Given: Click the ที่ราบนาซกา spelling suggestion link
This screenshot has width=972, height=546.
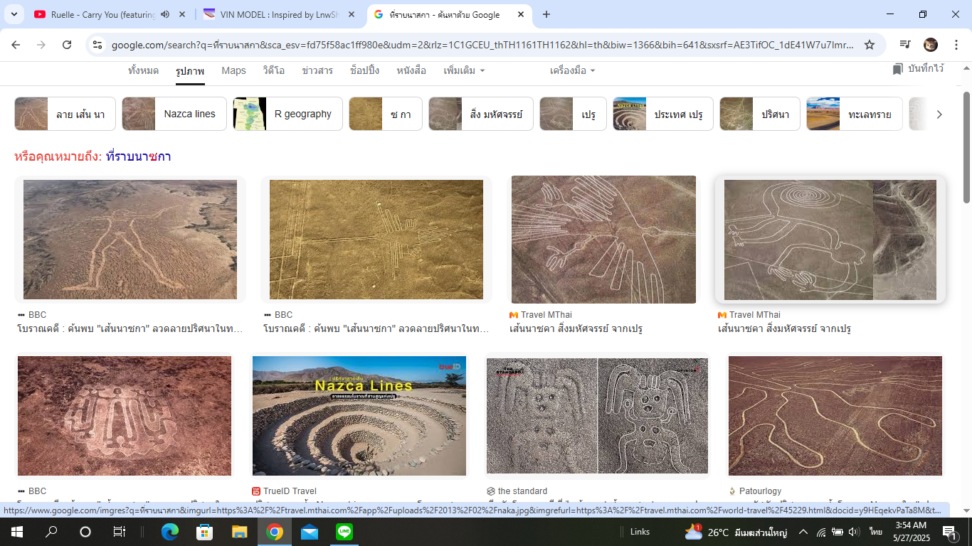Looking at the screenshot, I should (x=138, y=156).
